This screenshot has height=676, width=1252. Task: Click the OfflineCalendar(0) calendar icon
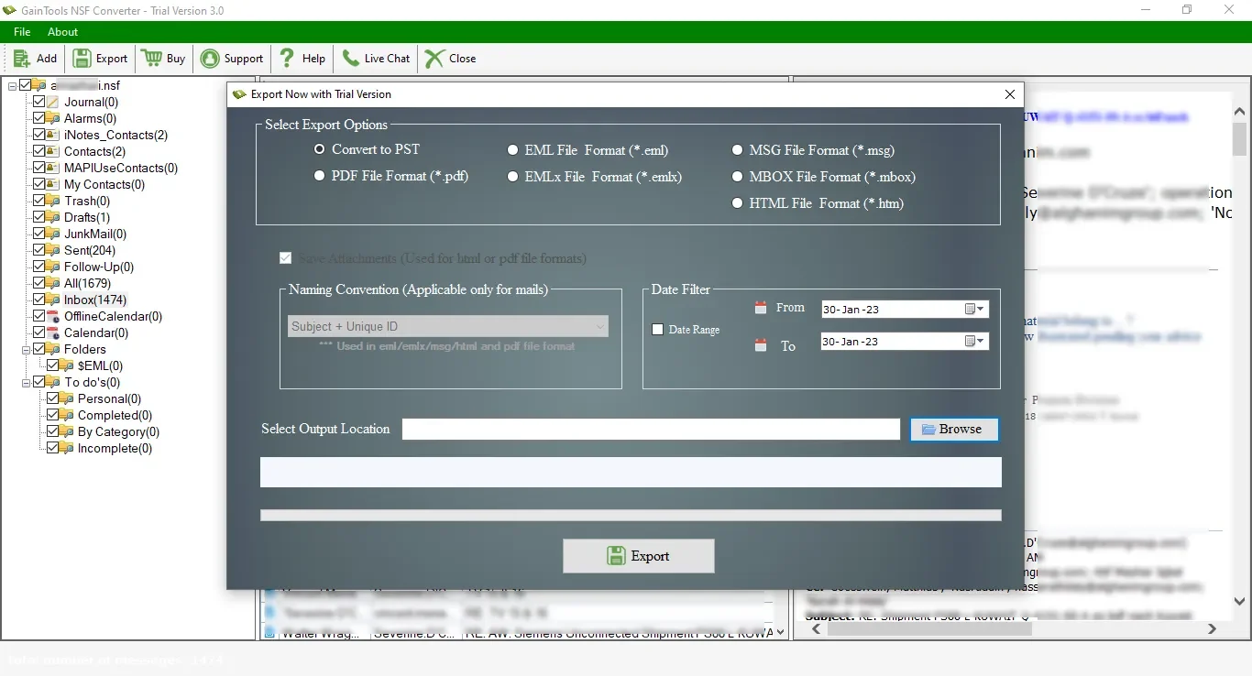[x=53, y=317]
